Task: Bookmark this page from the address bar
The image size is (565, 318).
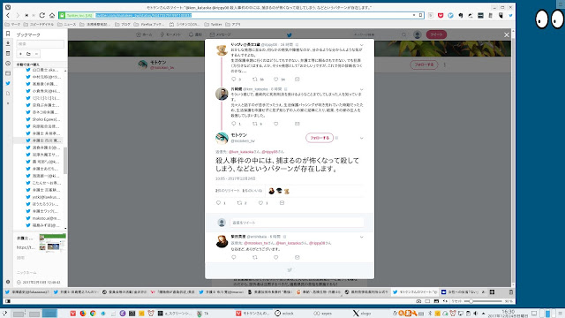Action: (420, 16)
